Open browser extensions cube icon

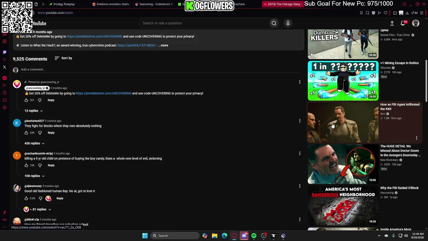coord(395,13)
